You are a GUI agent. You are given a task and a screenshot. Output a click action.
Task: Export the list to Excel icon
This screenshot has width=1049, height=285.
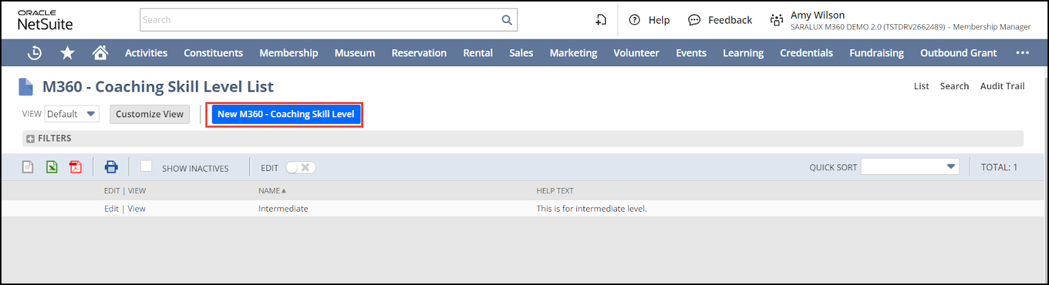52,168
